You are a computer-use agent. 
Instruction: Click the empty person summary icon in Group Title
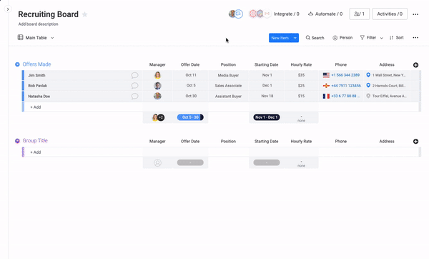click(x=157, y=163)
